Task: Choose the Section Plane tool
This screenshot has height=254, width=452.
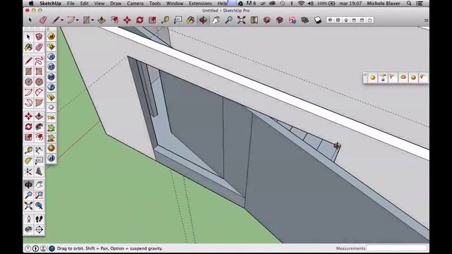Action: tap(39, 229)
